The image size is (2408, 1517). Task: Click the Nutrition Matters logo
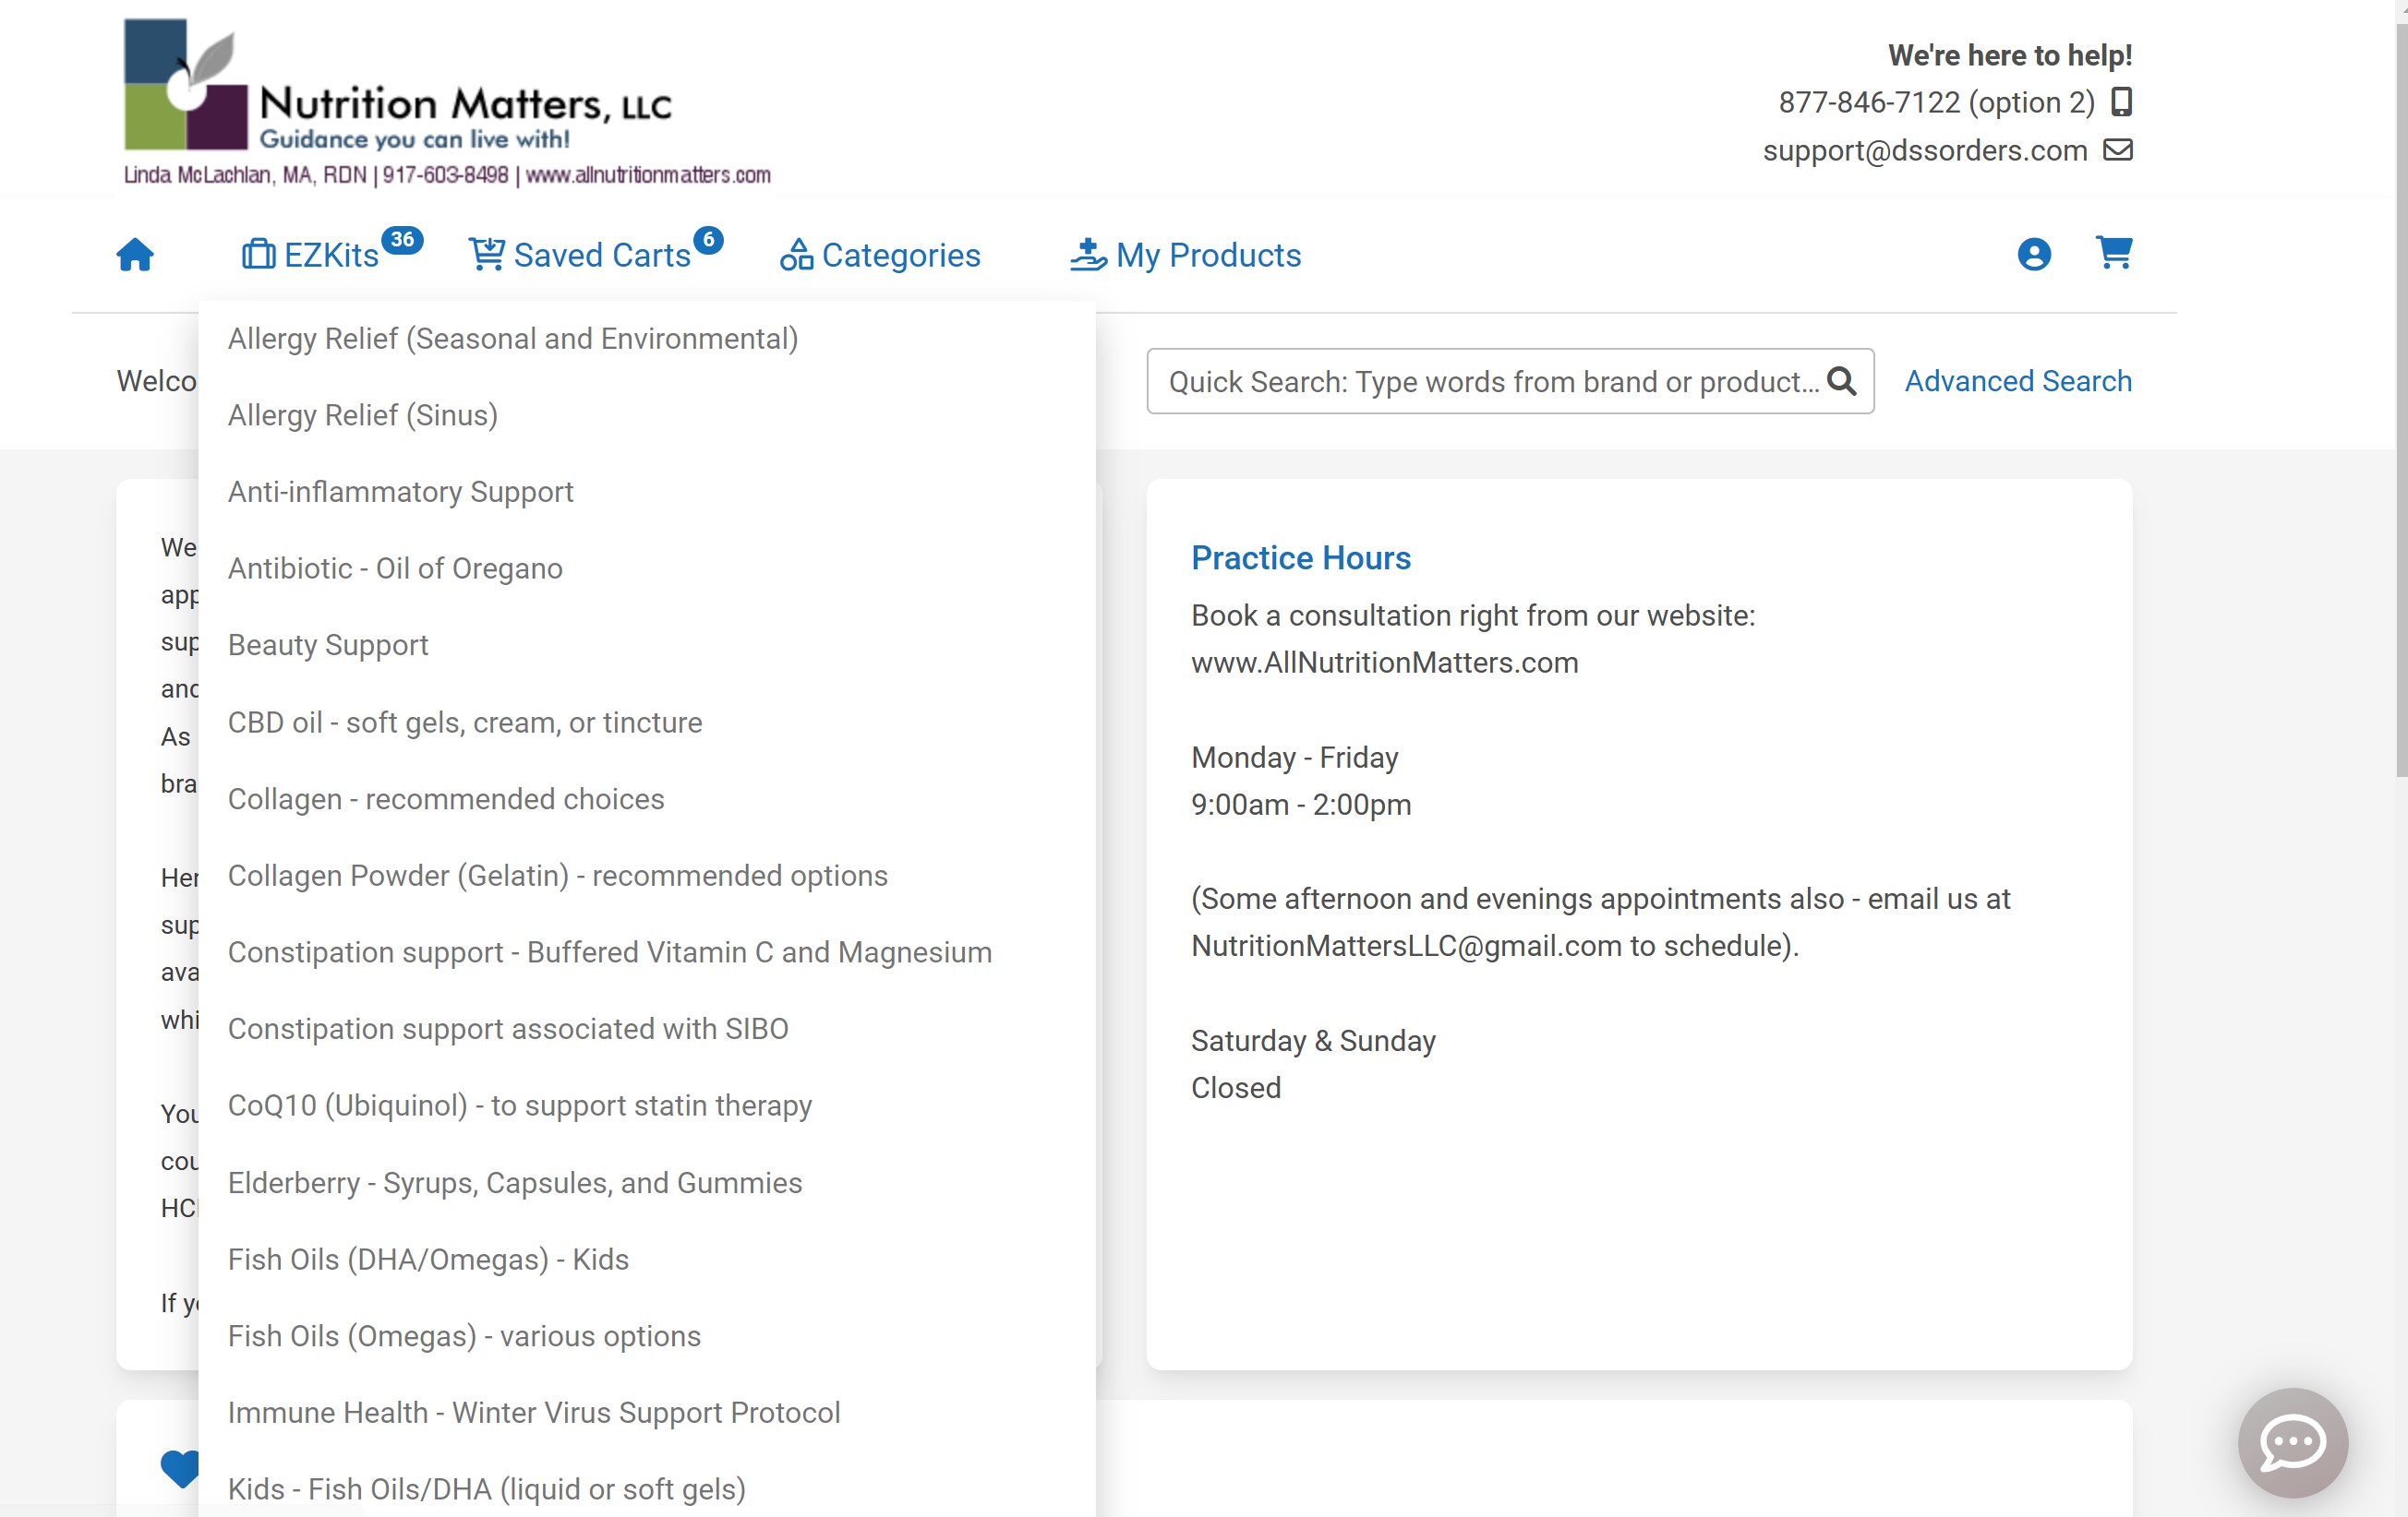[x=445, y=102]
